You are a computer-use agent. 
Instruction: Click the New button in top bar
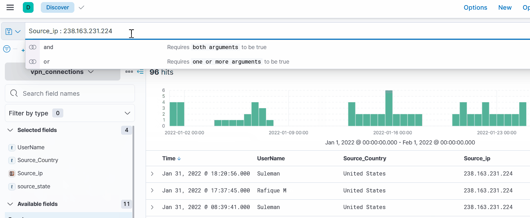coord(505,8)
